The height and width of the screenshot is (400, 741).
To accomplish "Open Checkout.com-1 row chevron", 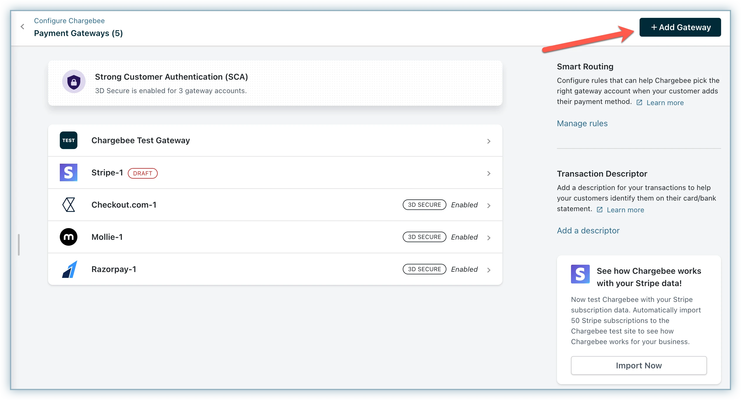I will click(x=489, y=206).
